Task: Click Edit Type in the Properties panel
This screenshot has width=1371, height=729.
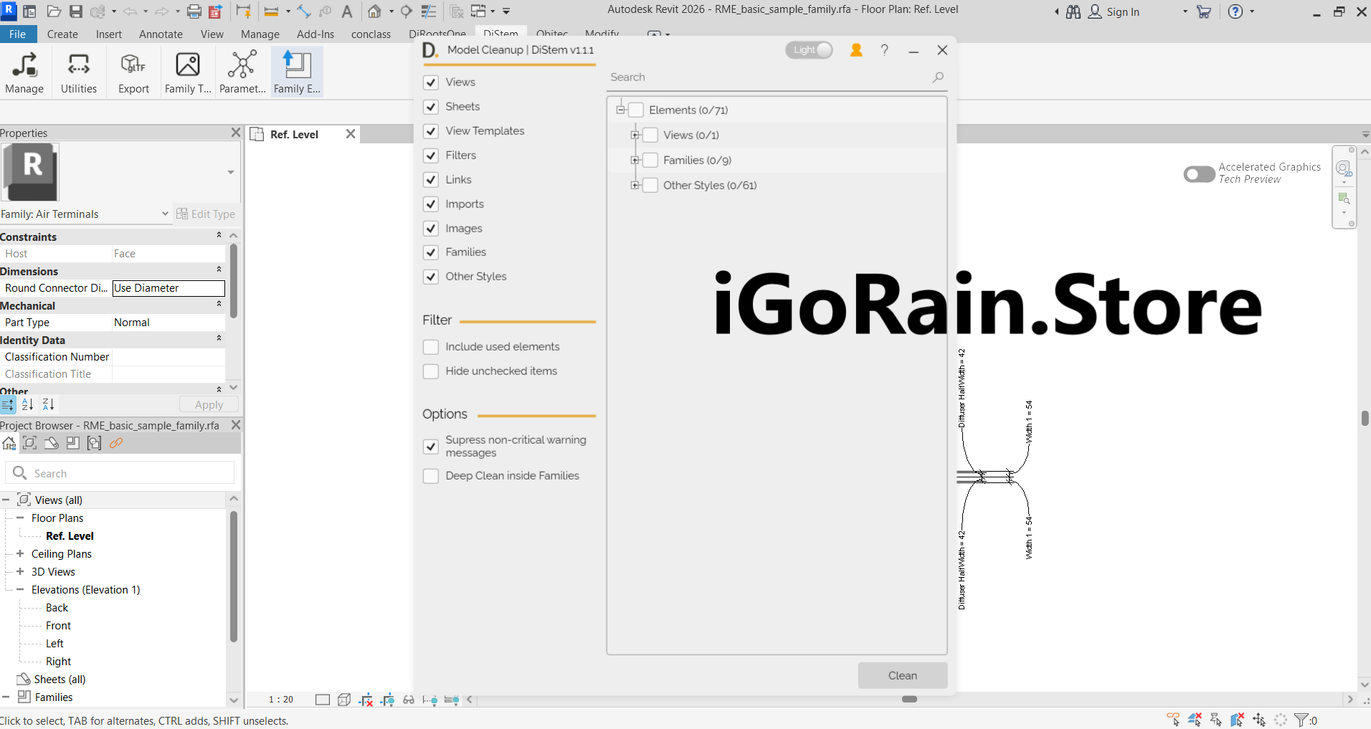Action: pyautogui.click(x=206, y=214)
